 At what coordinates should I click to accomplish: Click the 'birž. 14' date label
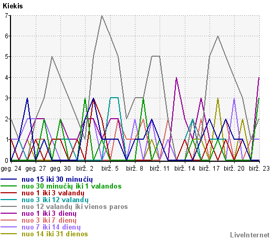[185, 169]
